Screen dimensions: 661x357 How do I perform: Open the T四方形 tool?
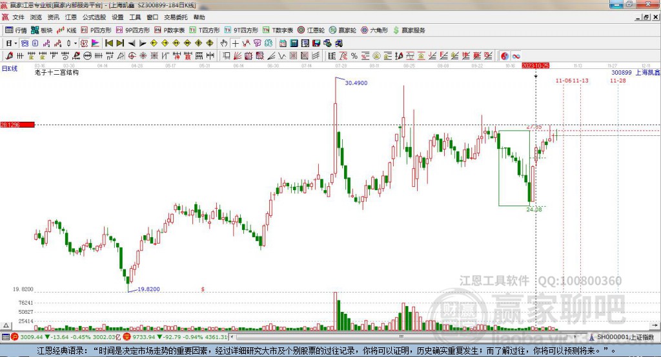click(x=205, y=30)
